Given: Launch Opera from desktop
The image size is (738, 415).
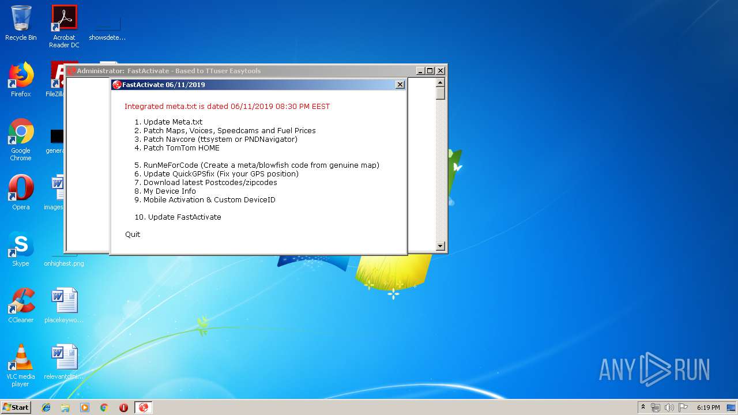Looking at the screenshot, I should tap(21, 193).
